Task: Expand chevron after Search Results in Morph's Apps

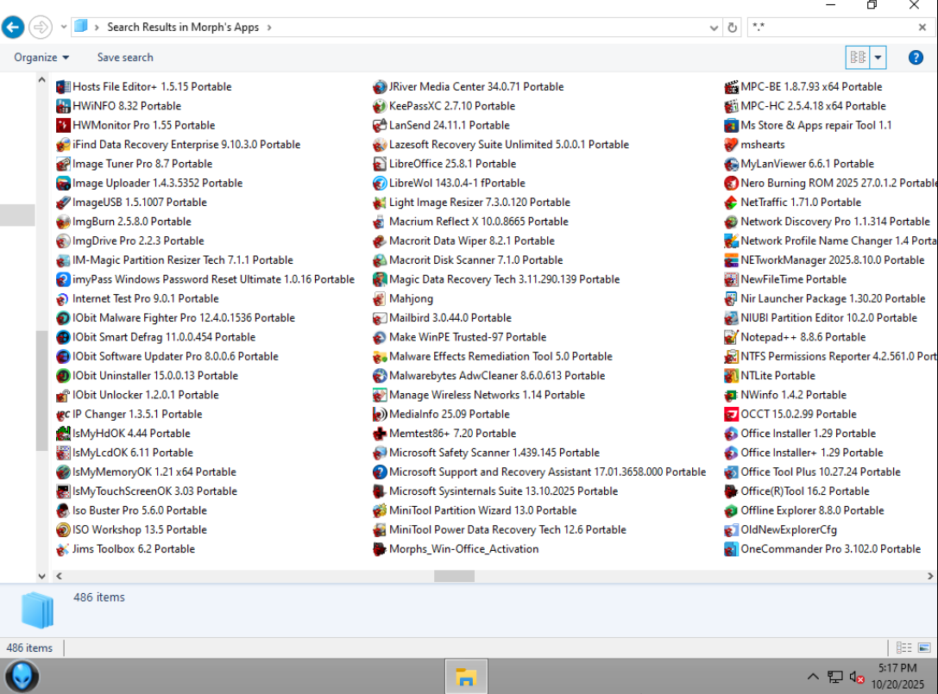Action: click(x=269, y=28)
